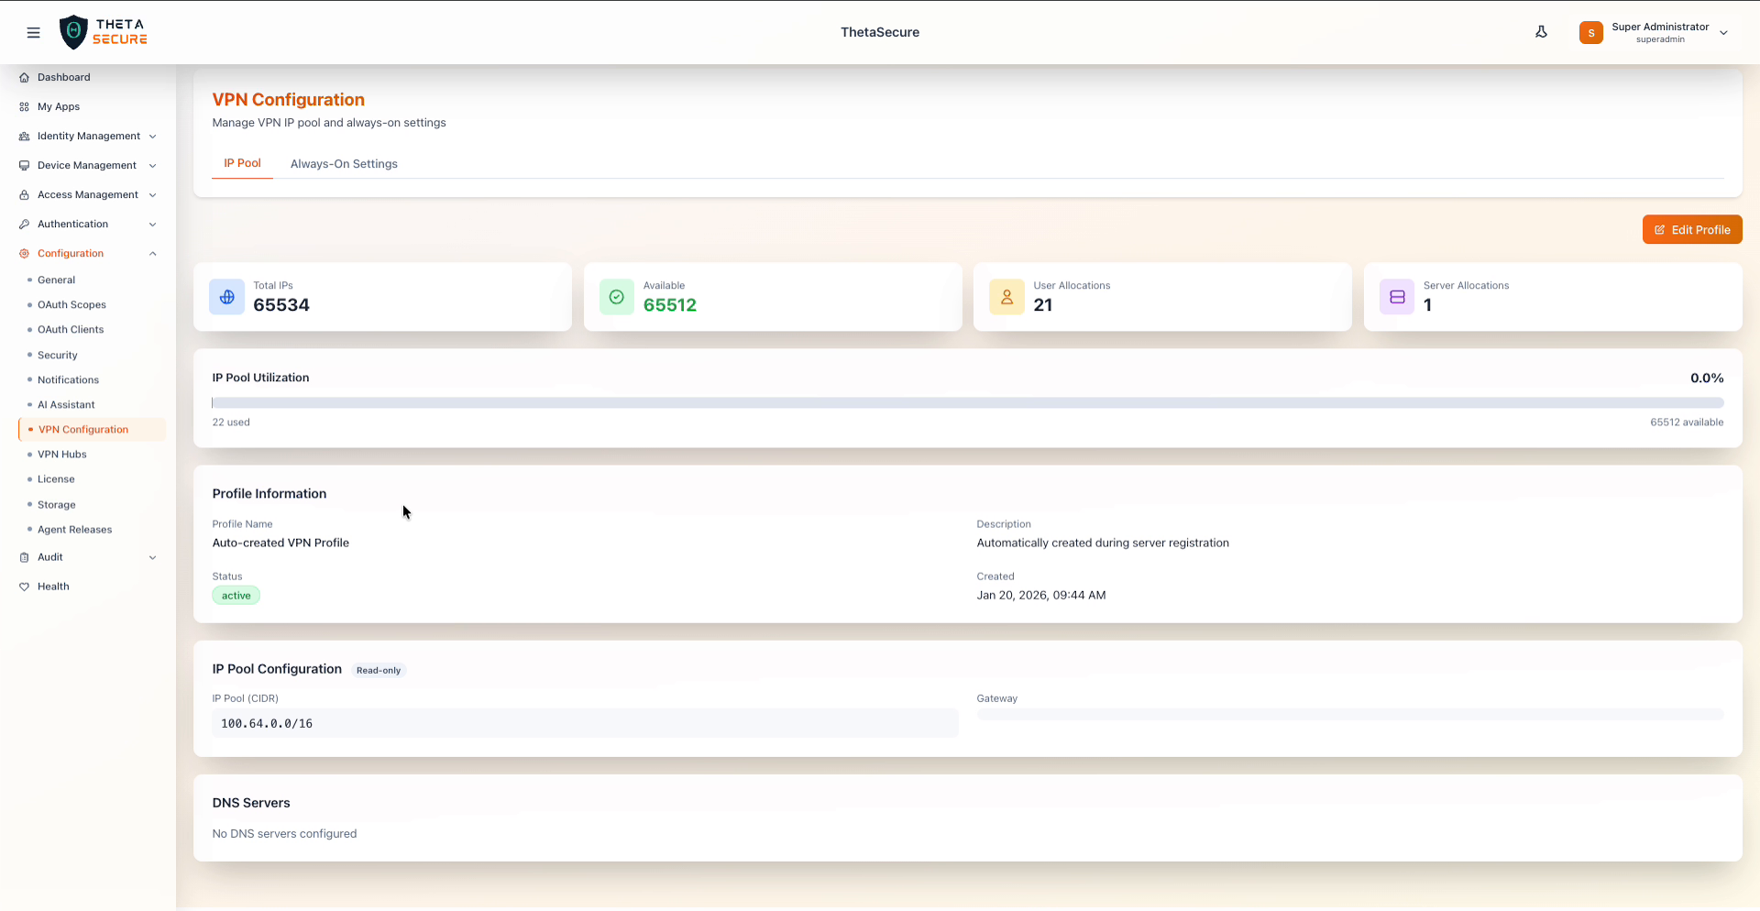Switch to the Always-On Settings tab
Image resolution: width=1760 pixels, height=911 pixels.
tap(344, 163)
